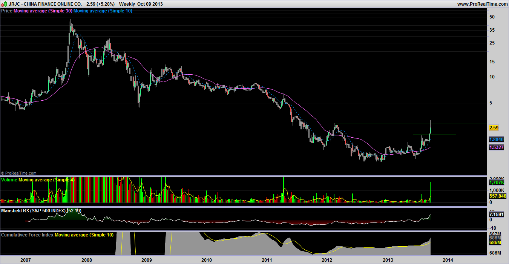Click Force Index Moving average (Simple 10)
This screenshot has height=264, width=509.
[84, 235]
